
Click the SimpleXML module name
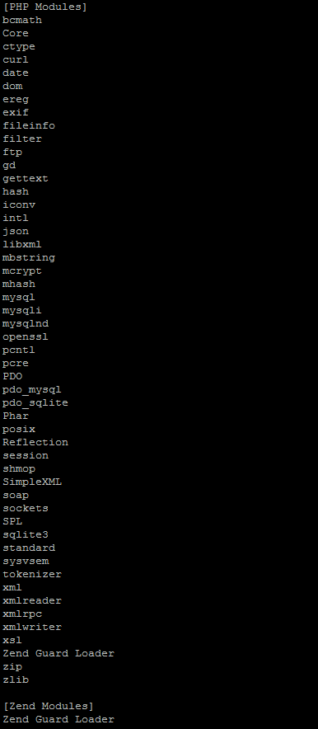pyautogui.click(x=31, y=482)
